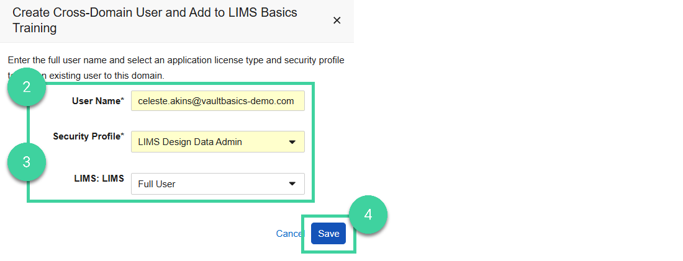Click the celeste.akins email address text
This screenshot has width=683, height=261.
[215, 101]
